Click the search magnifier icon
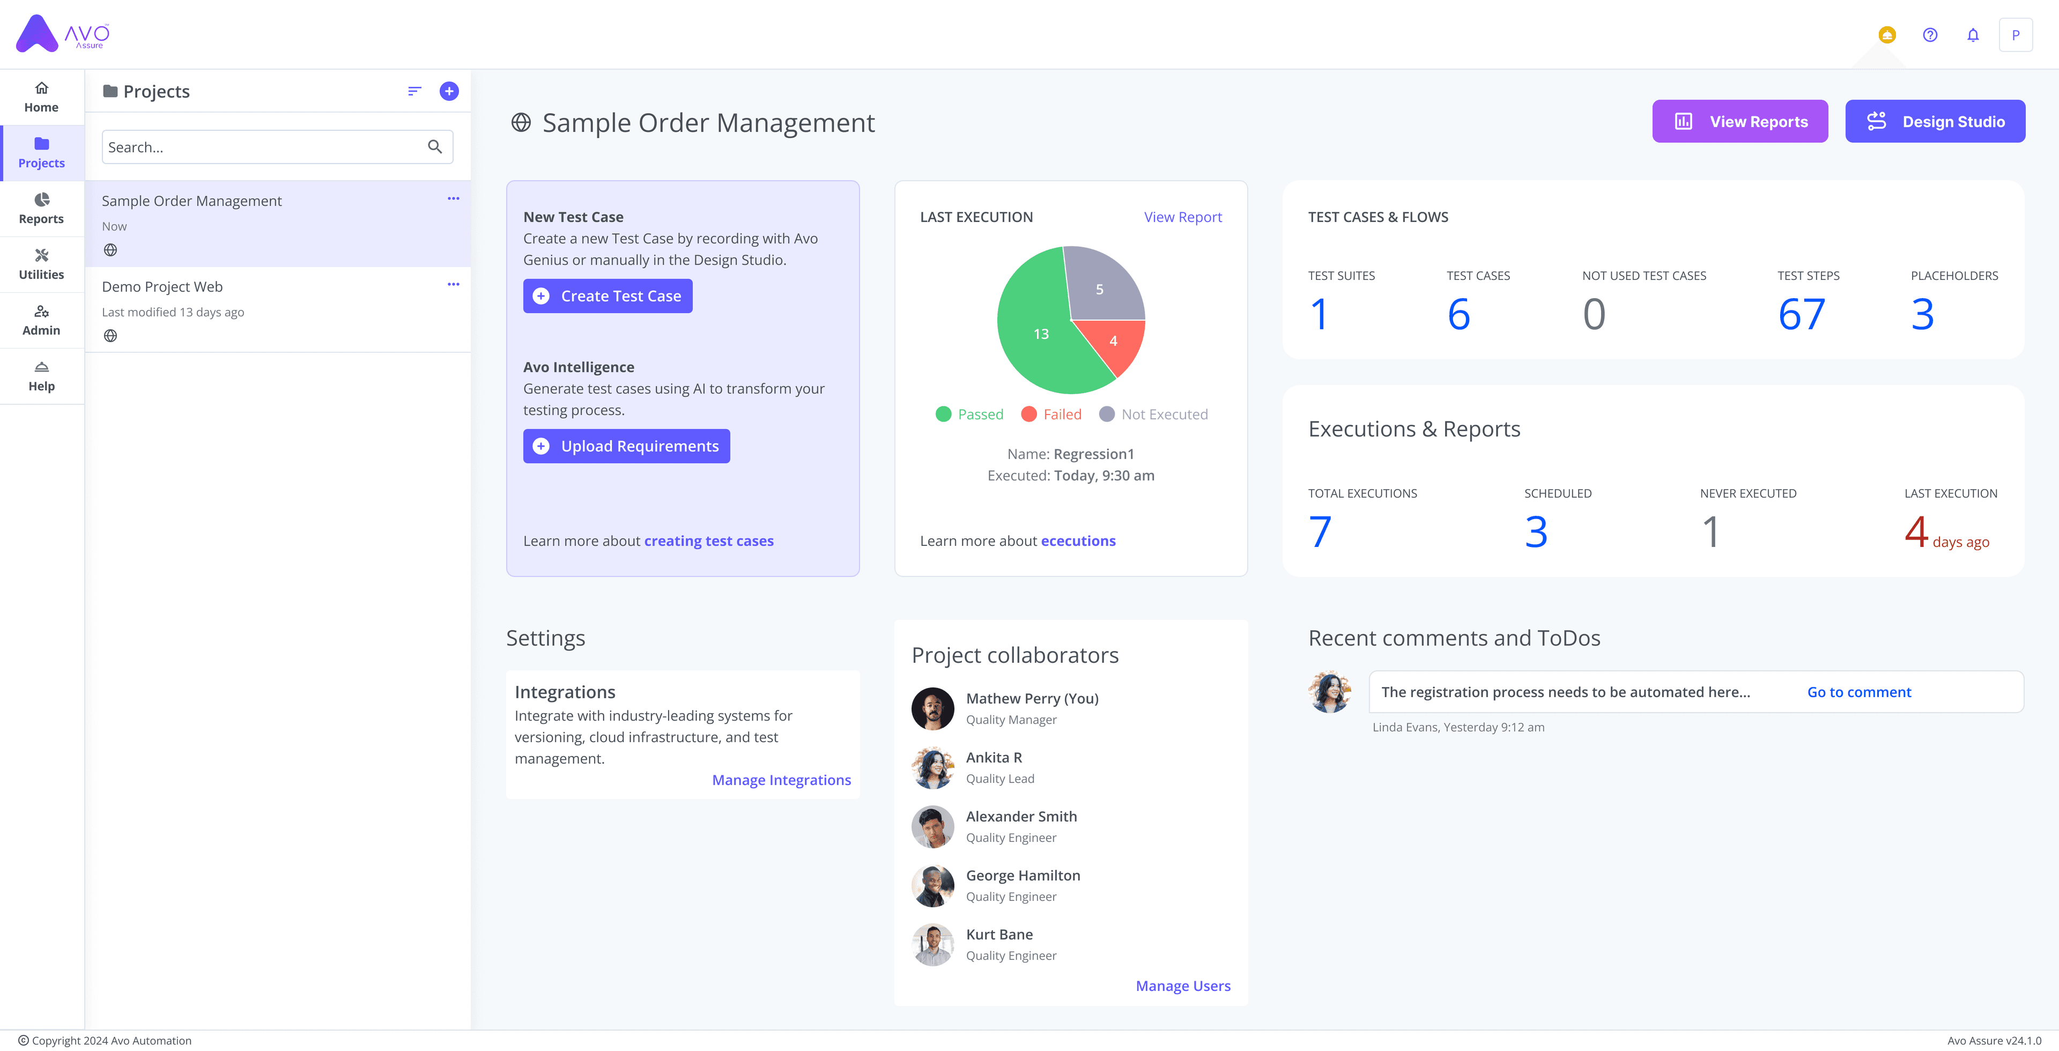 435,147
